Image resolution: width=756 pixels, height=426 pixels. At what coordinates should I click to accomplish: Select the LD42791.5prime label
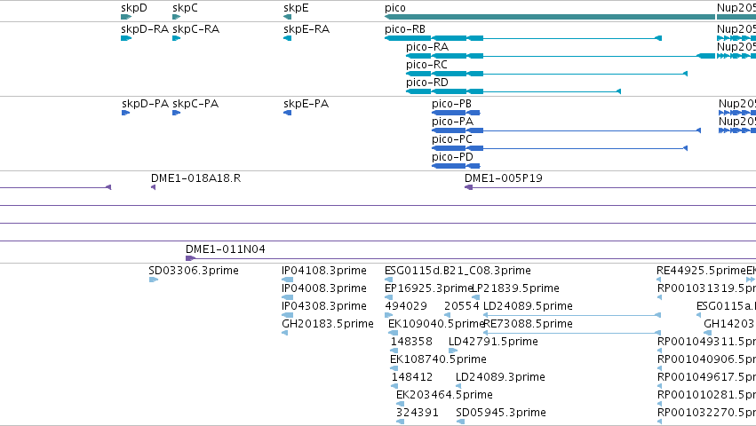point(493,342)
